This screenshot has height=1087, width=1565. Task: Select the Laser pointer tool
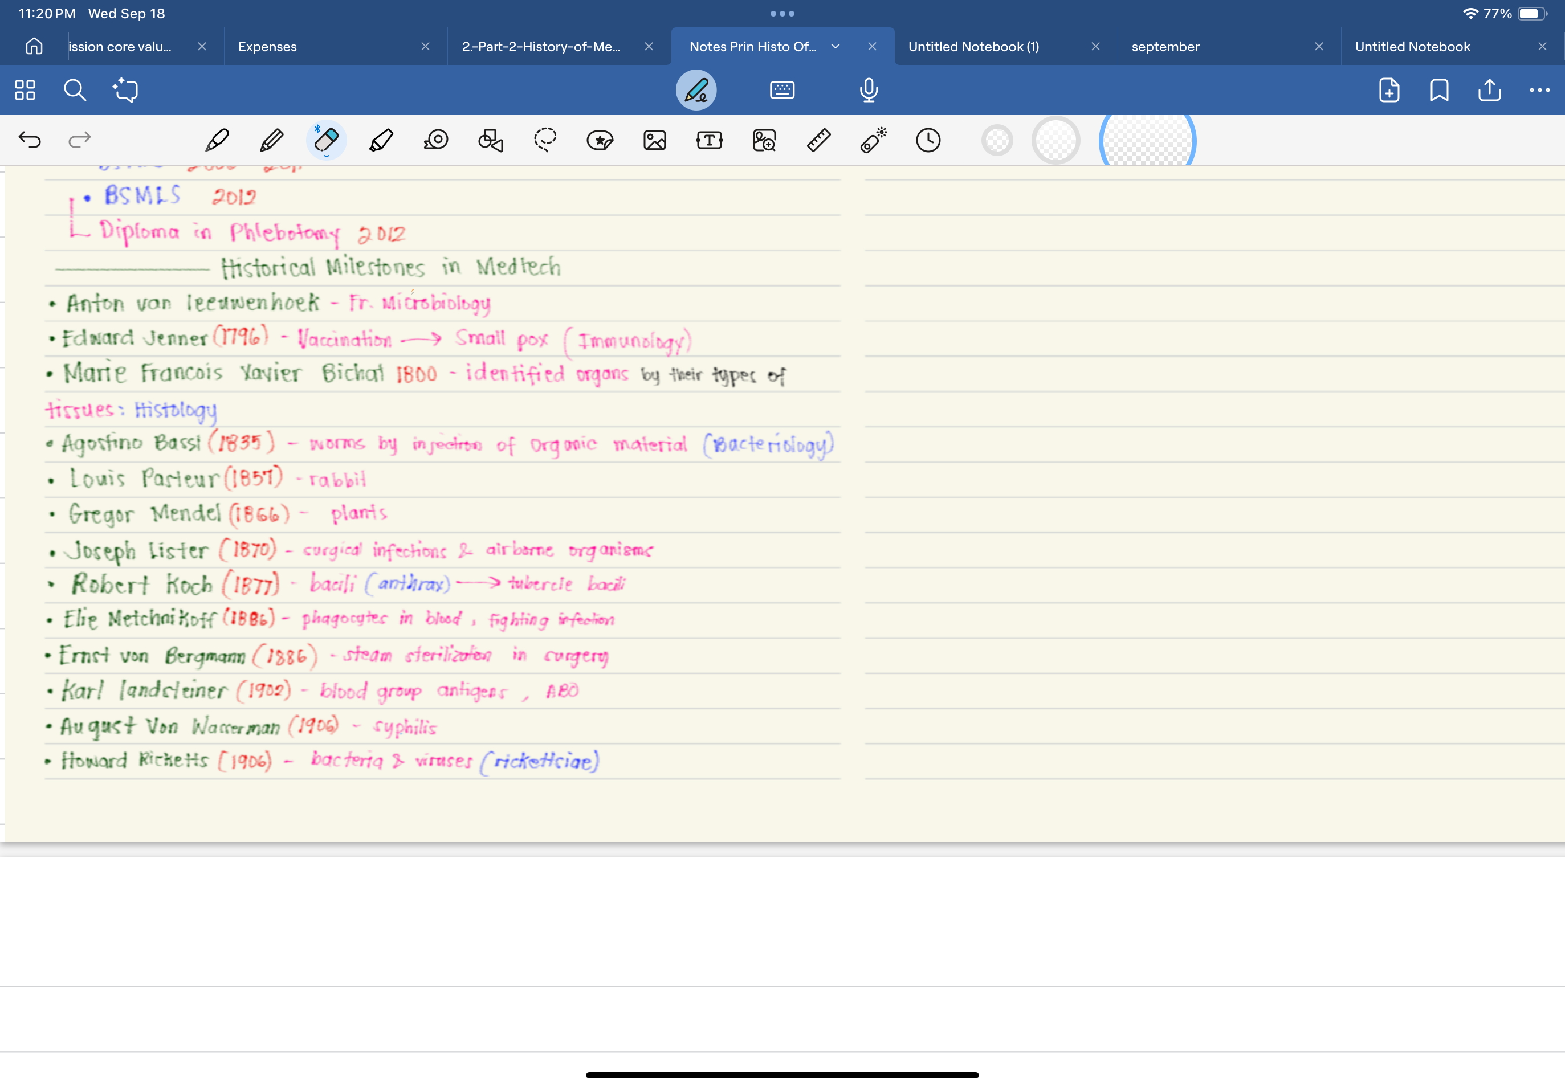pyautogui.click(x=873, y=140)
